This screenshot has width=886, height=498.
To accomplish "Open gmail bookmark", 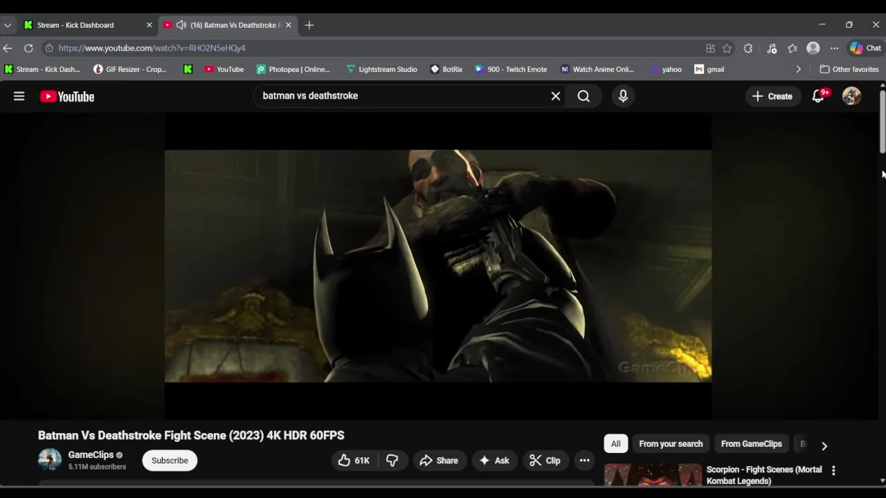I will click(x=709, y=69).
